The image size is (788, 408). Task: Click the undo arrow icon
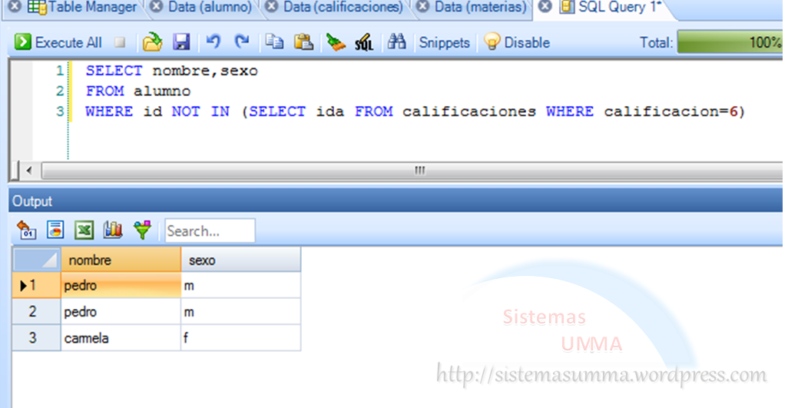(x=214, y=42)
